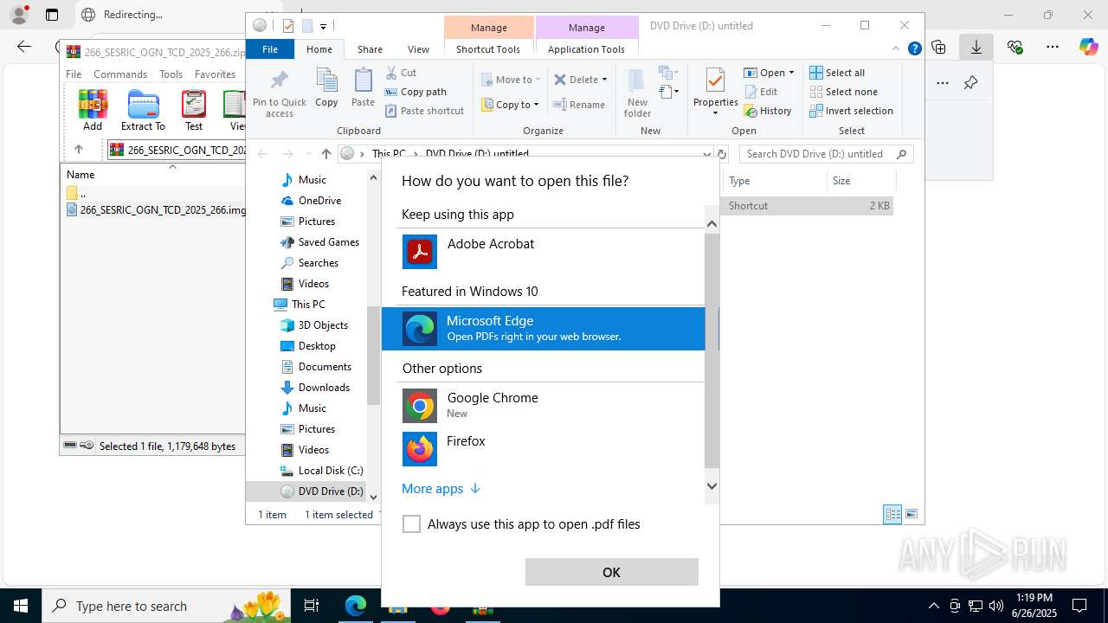This screenshot has height=623, width=1108.
Task: Open Properties ribbon button
Action: [715, 92]
